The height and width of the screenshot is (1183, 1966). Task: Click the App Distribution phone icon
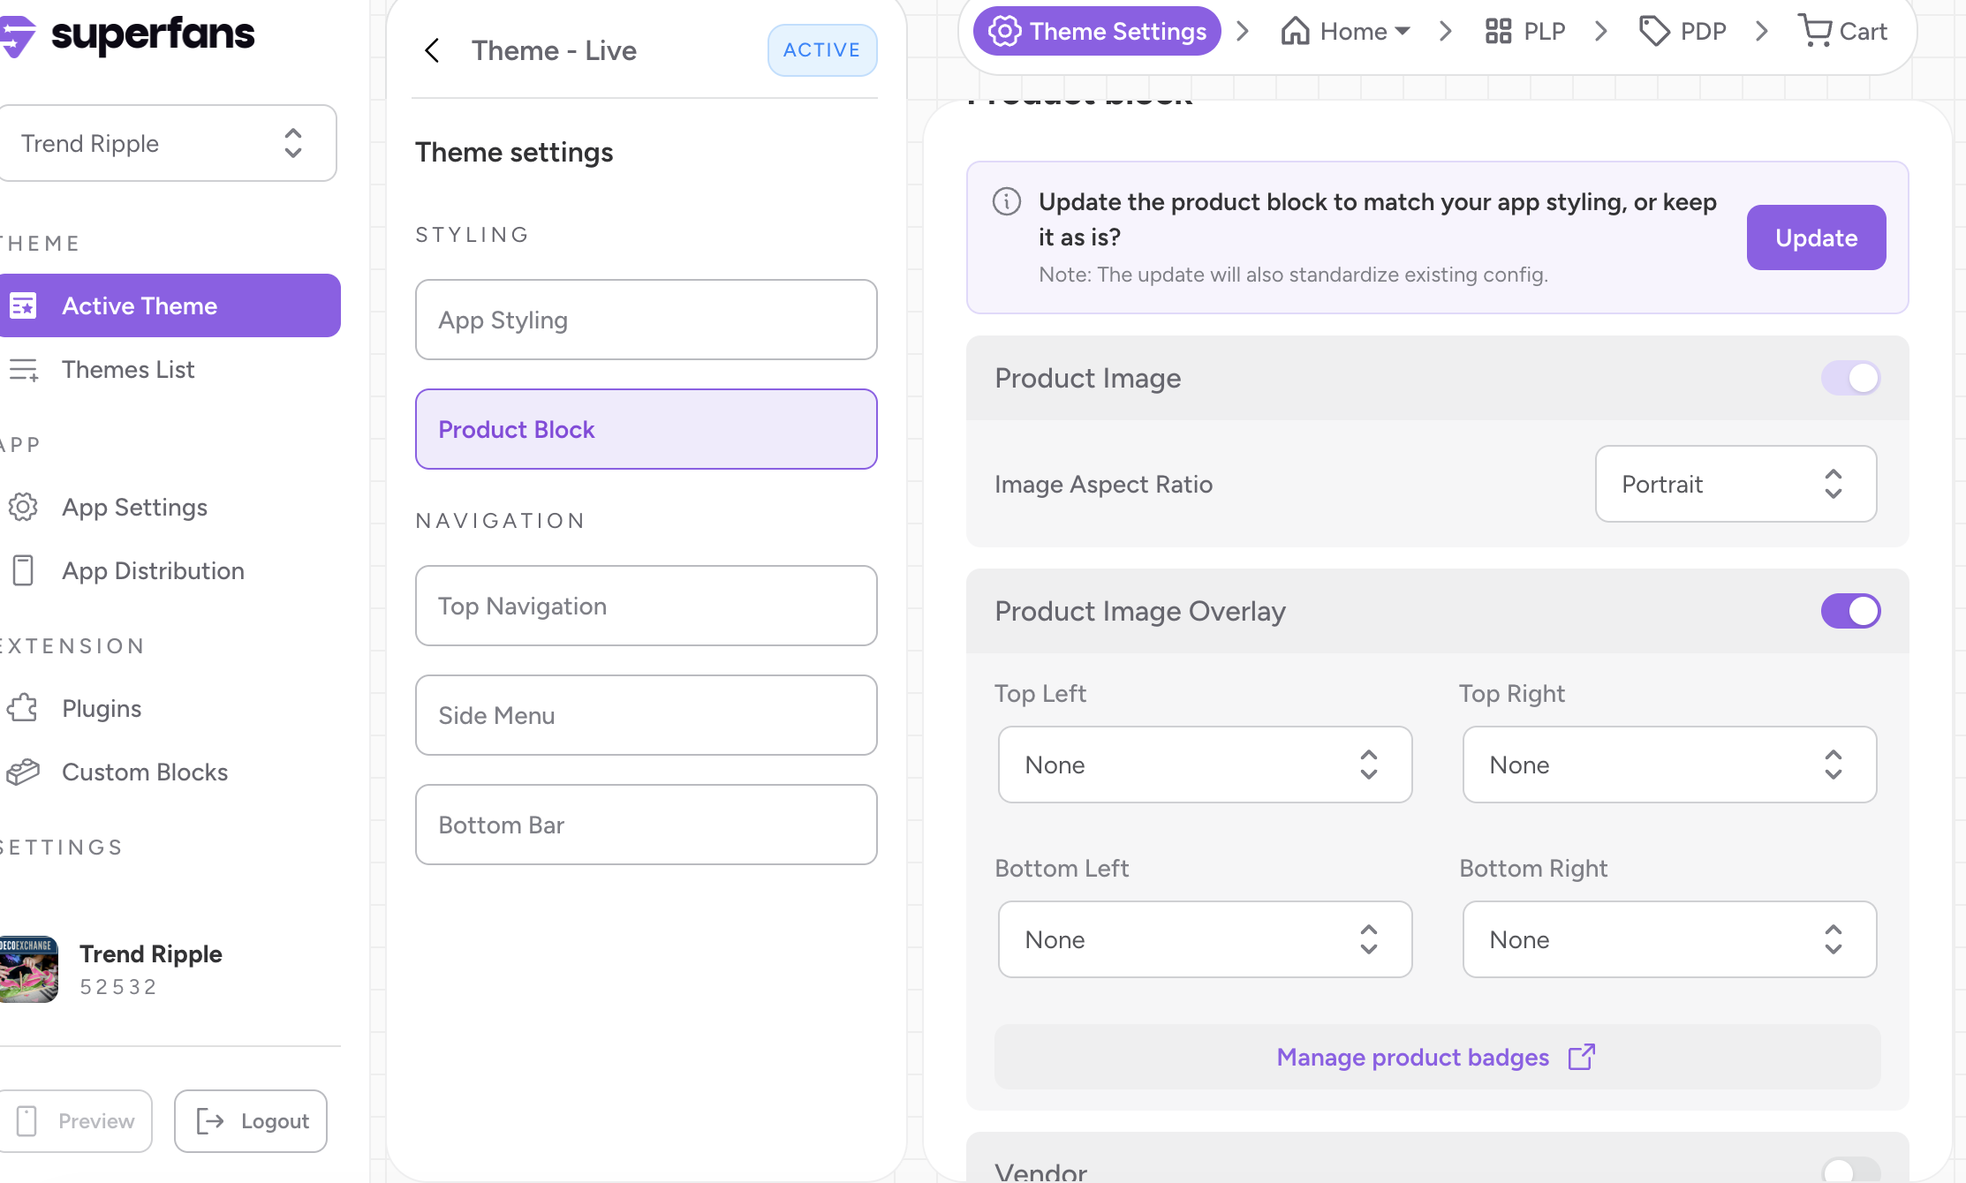pyautogui.click(x=23, y=570)
